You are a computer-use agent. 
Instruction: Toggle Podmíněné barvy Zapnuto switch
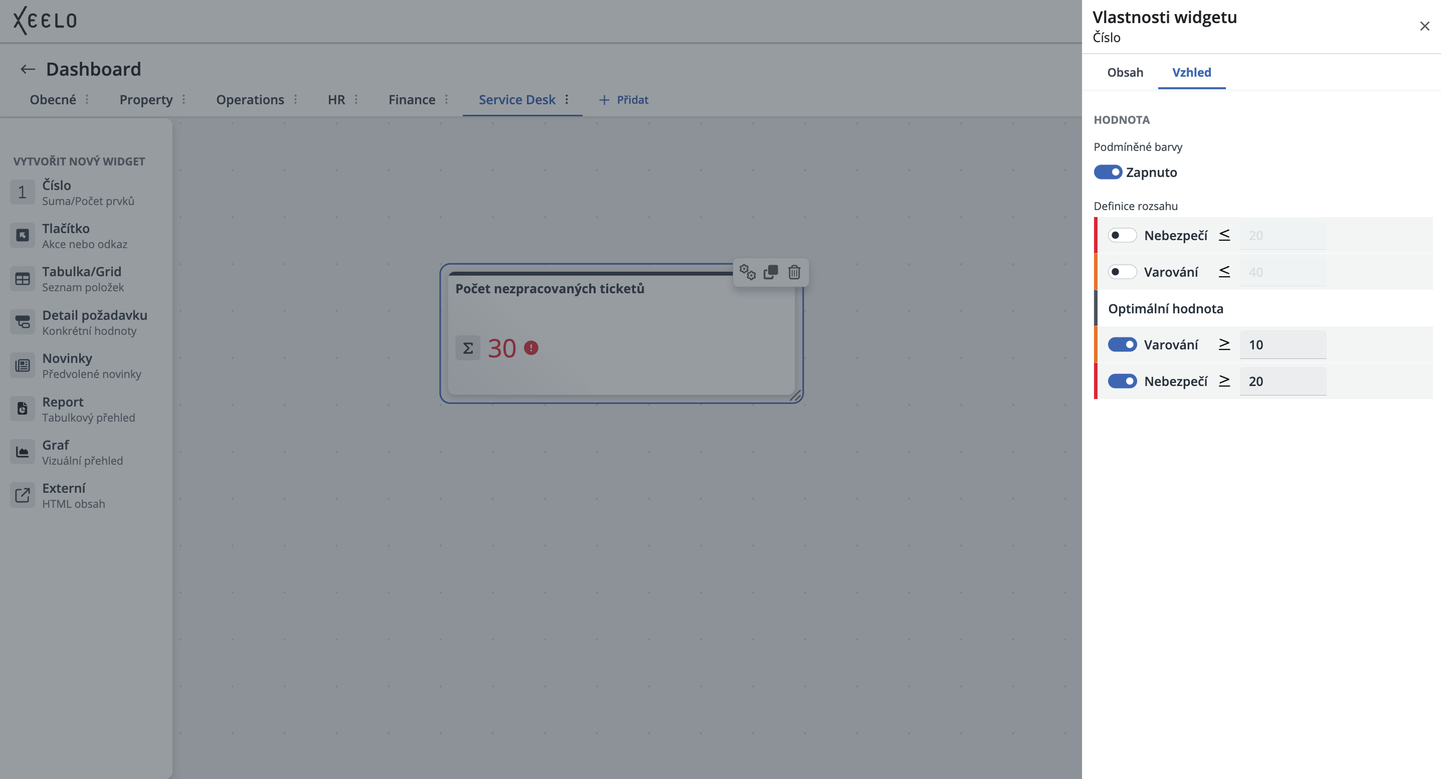tap(1108, 172)
